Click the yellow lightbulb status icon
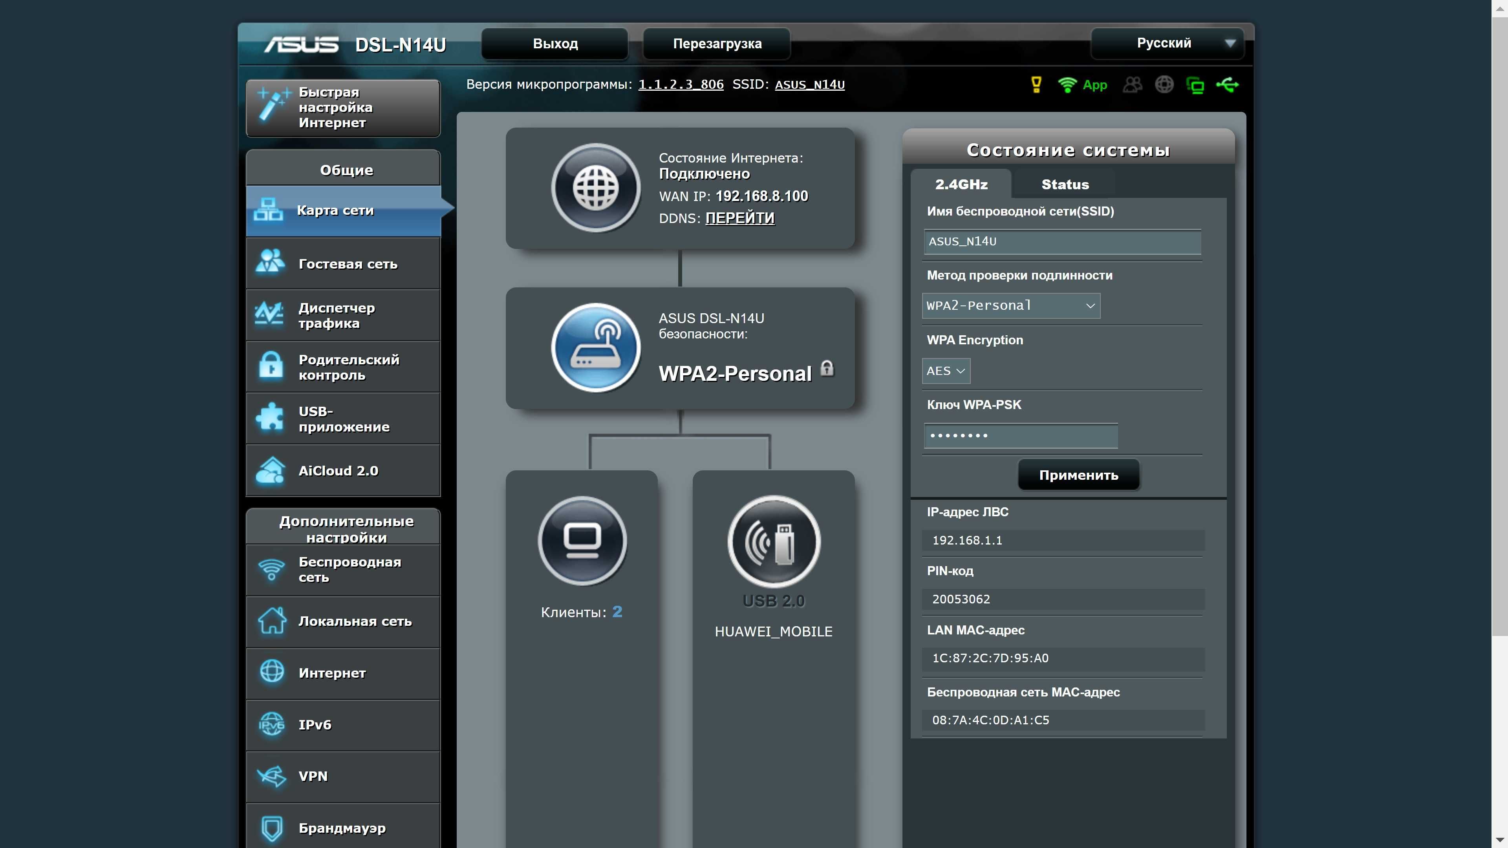1508x848 pixels. 1036,84
